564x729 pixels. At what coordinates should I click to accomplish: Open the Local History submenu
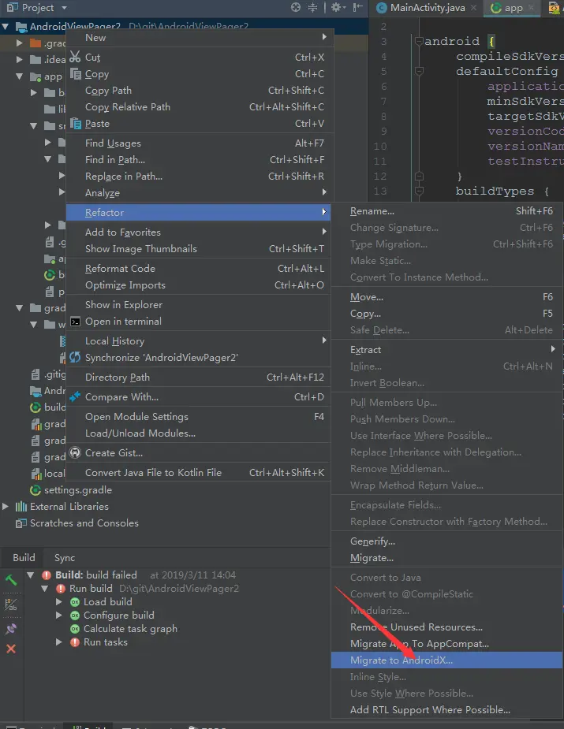[199, 340]
